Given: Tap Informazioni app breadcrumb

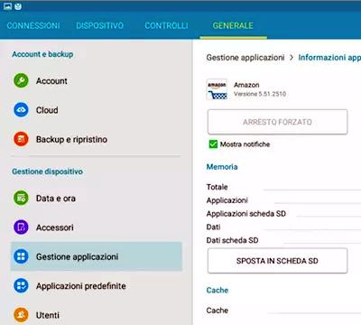Looking at the screenshot, I should pyautogui.click(x=329, y=58).
